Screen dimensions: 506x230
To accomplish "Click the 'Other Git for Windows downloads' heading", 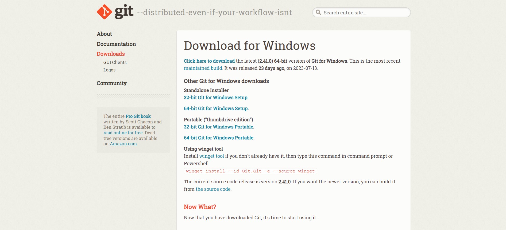I will [x=226, y=81].
